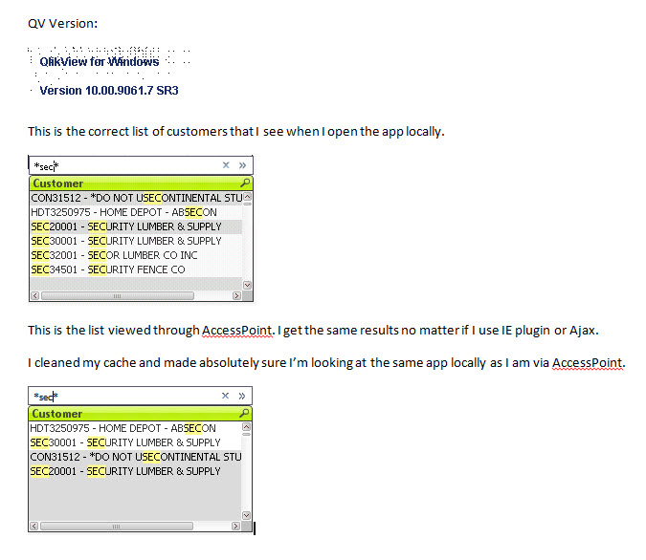
Task: Click the magnifier icon in bottom Customer header
Action: (244, 413)
